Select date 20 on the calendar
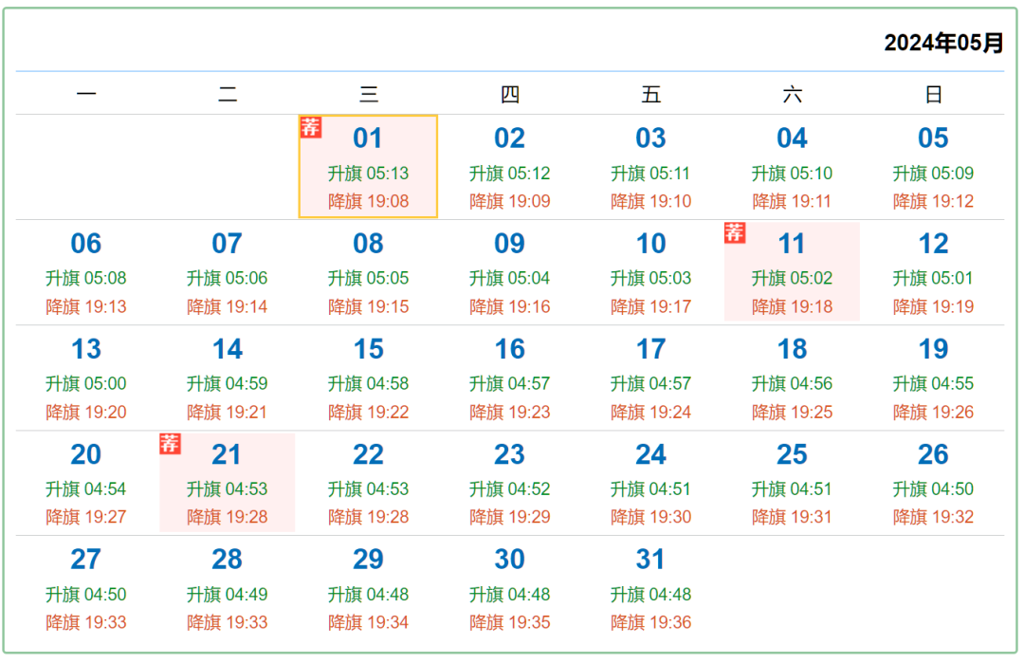 [x=85, y=455]
